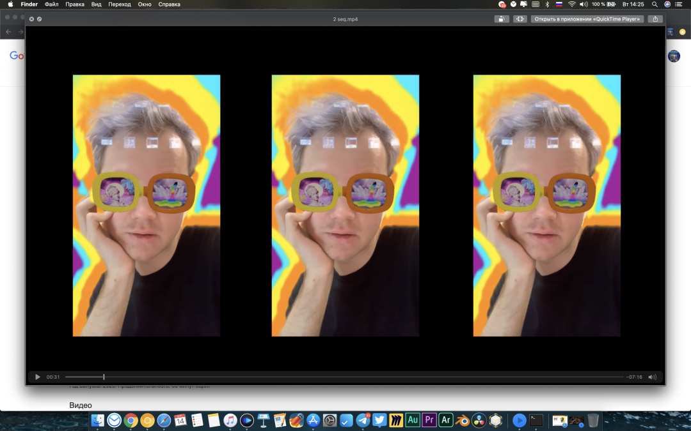Open the Файл menu

click(x=51, y=4)
